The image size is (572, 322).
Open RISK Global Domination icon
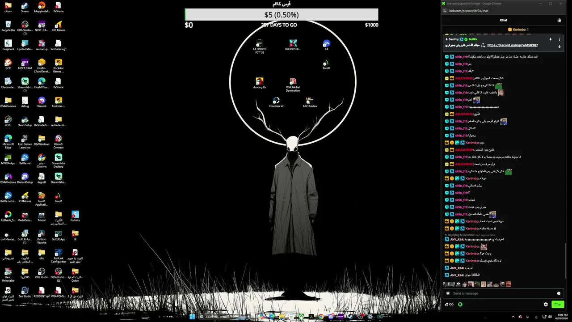[293, 85]
